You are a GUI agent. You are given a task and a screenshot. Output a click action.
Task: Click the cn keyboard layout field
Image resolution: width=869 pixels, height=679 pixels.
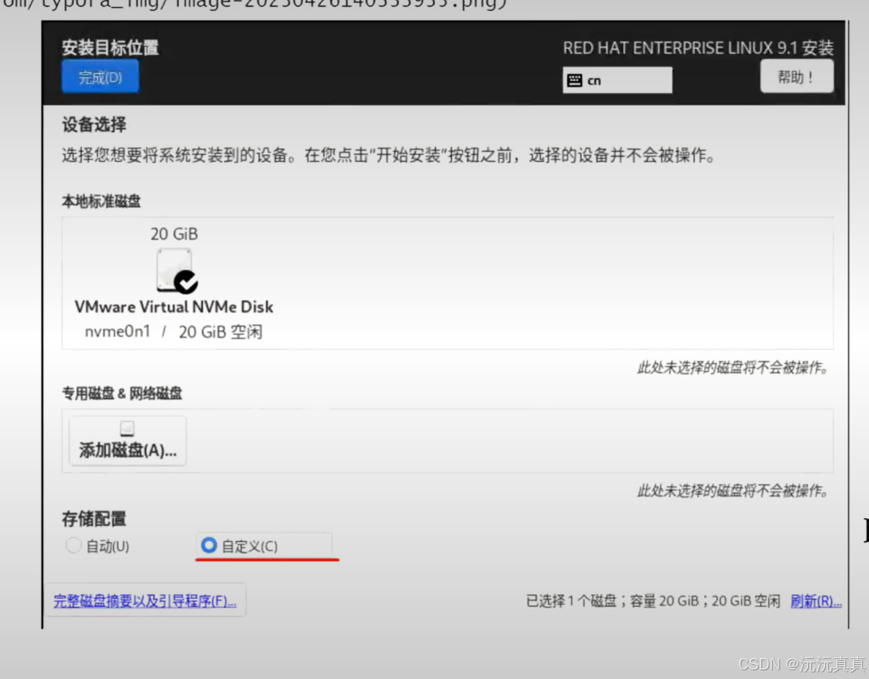pos(617,80)
